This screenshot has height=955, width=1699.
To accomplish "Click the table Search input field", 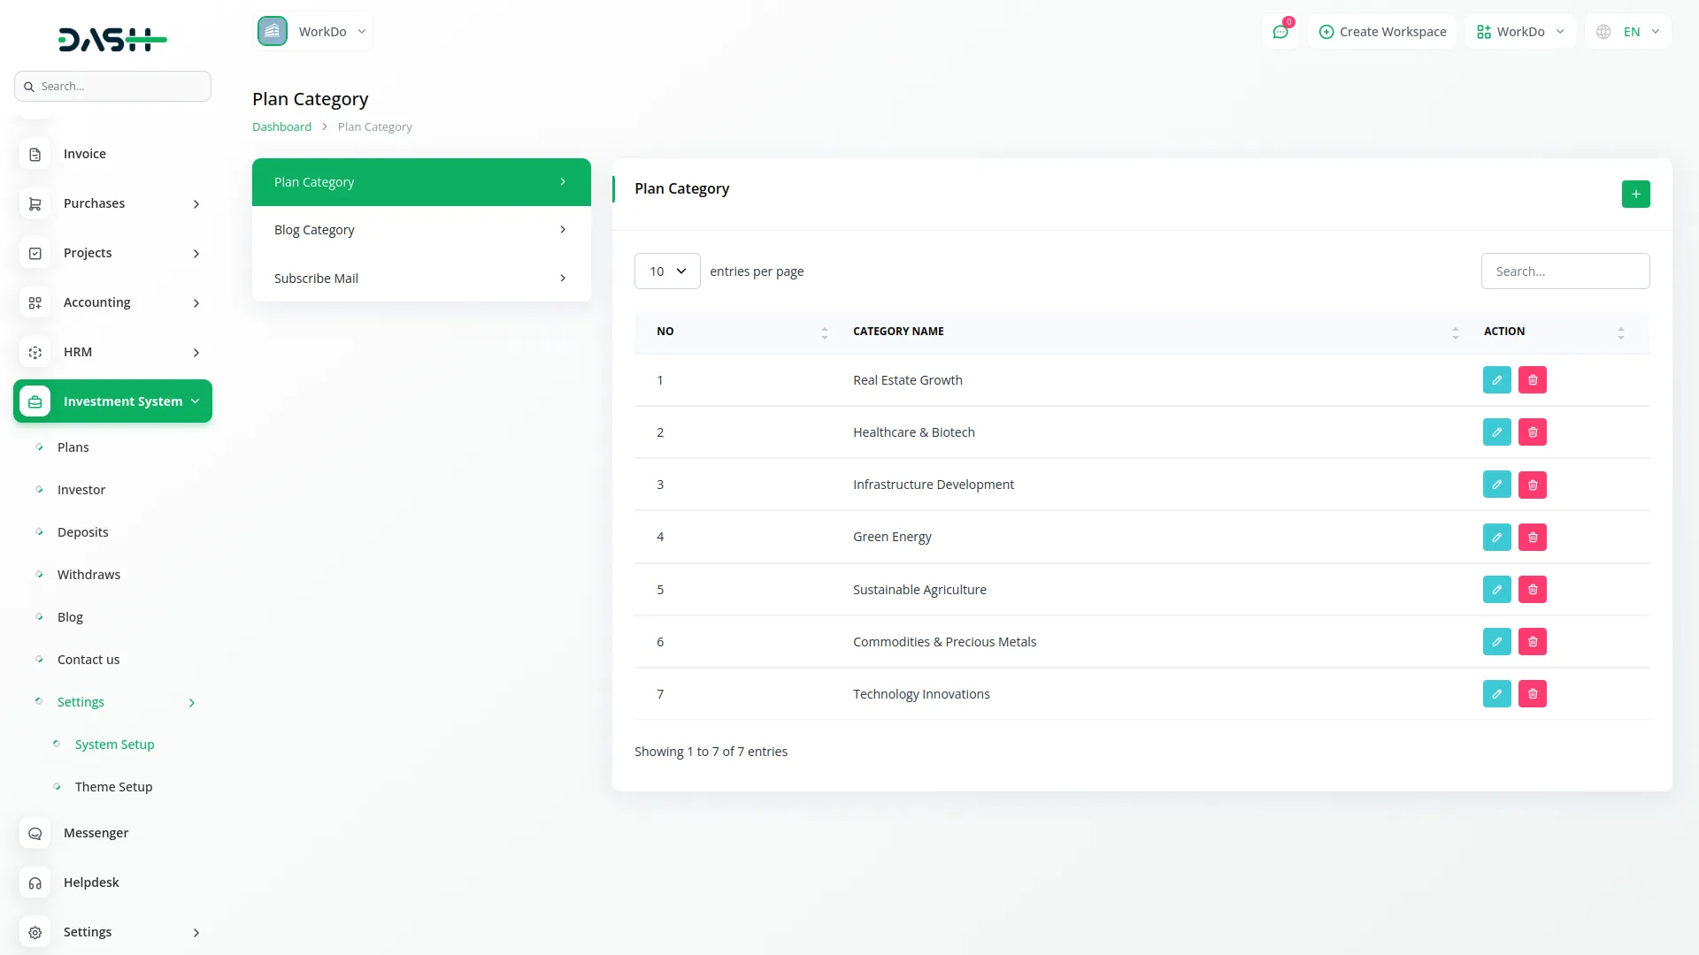I will (1564, 271).
